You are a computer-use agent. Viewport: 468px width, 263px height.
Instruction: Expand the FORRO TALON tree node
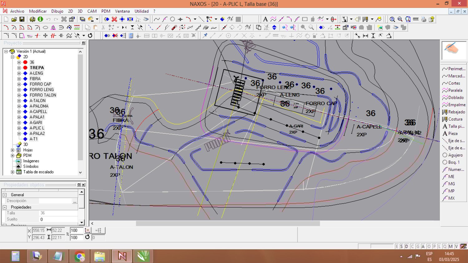click(x=19, y=95)
